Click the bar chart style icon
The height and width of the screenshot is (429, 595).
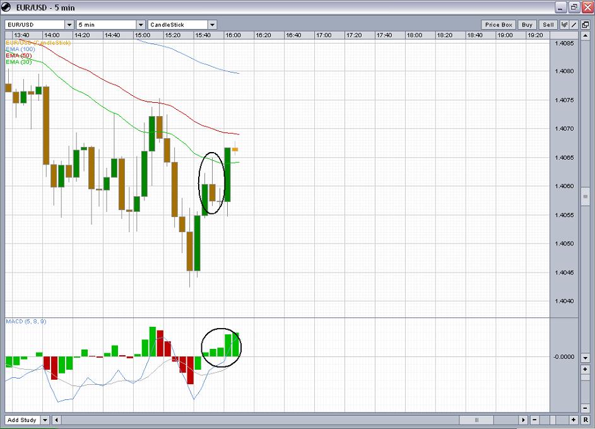565,25
